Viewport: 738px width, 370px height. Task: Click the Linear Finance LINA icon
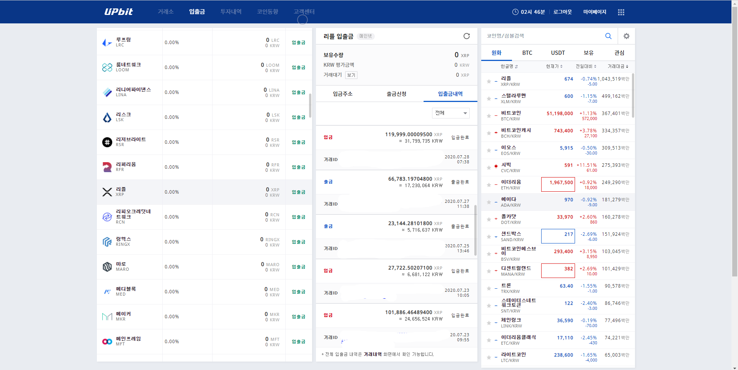107,92
